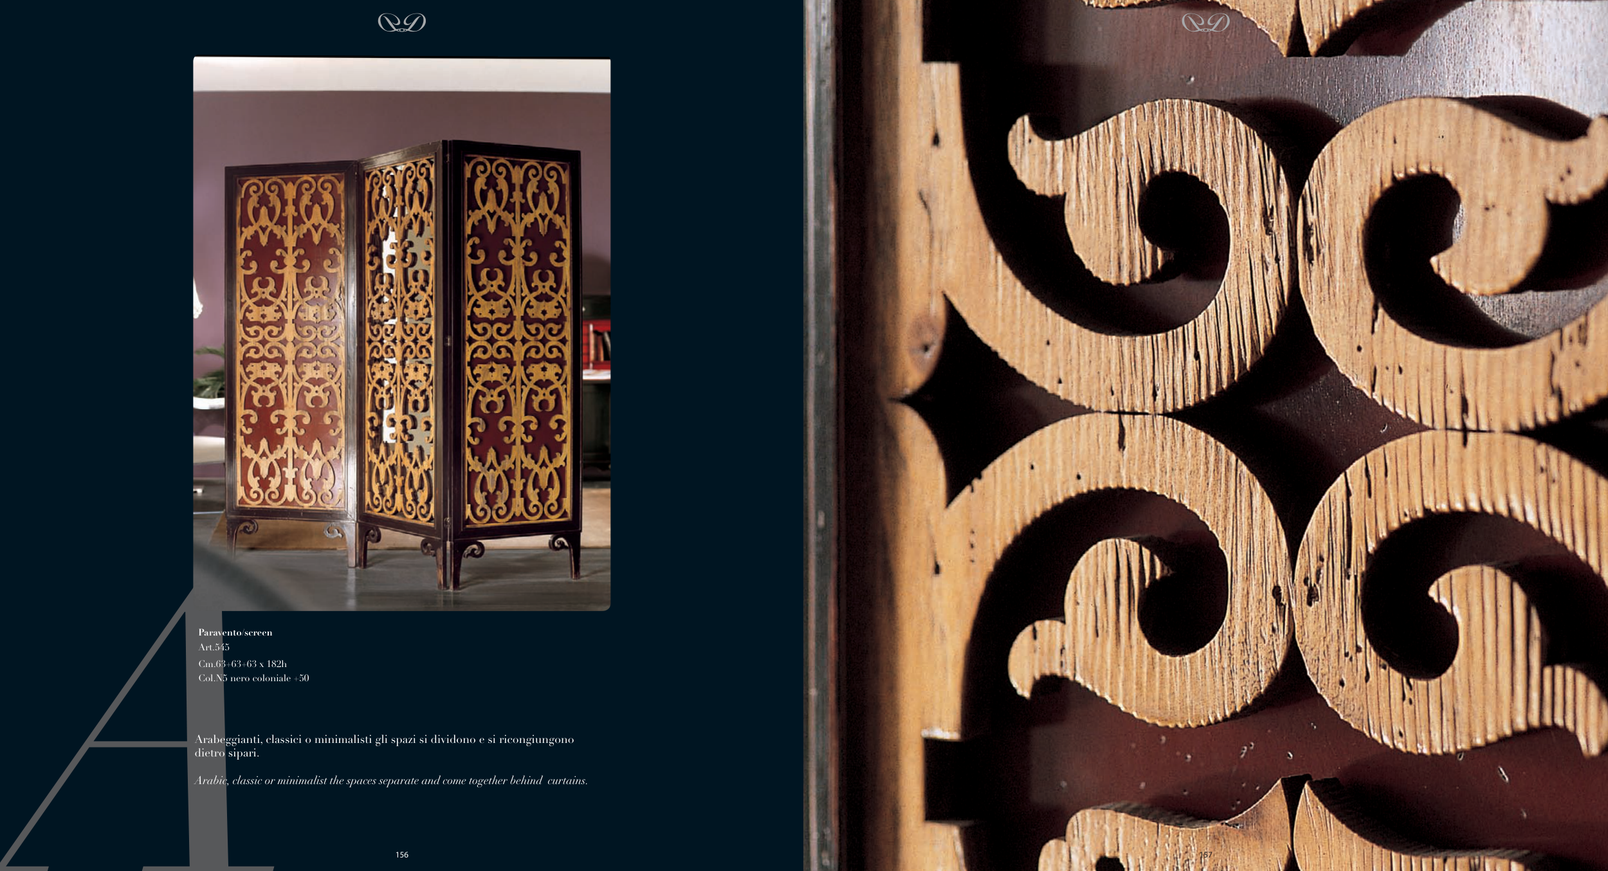Click the Col.N5 nero coloniale color line
This screenshot has width=1608, height=871.
tap(254, 678)
